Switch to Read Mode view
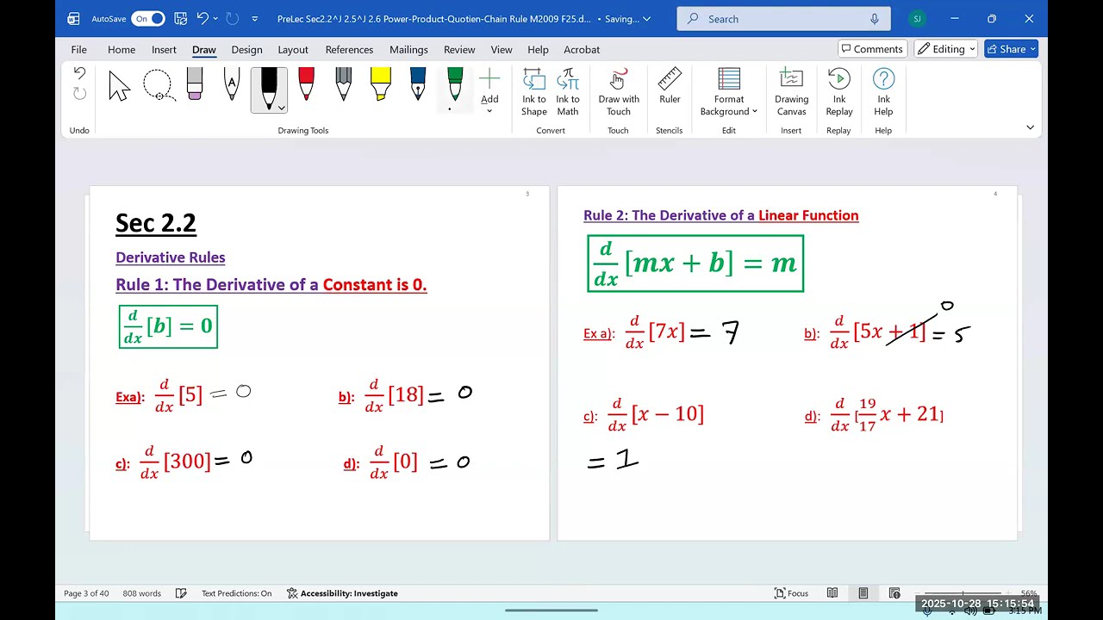The height and width of the screenshot is (620, 1103). (x=832, y=593)
